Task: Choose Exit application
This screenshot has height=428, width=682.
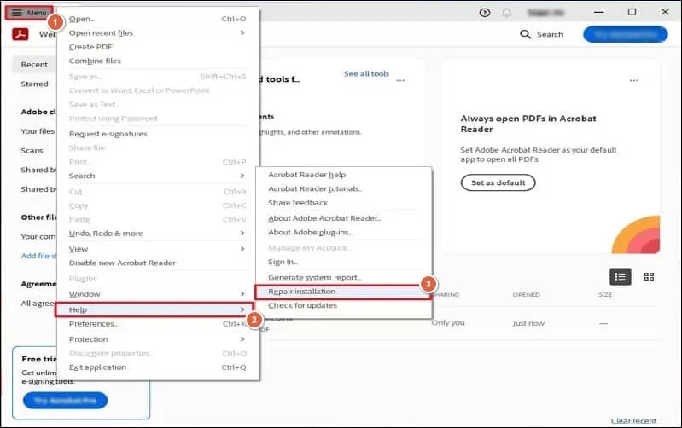Action: (157, 367)
